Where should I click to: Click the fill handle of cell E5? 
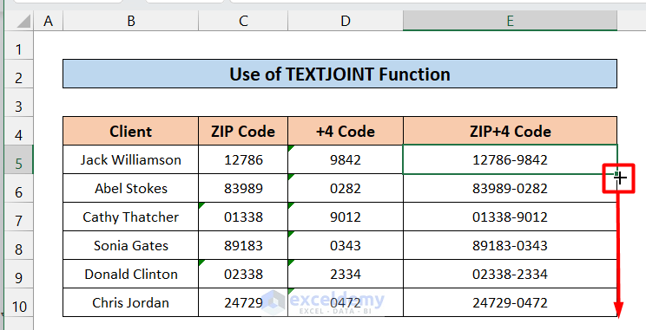pos(616,174)
